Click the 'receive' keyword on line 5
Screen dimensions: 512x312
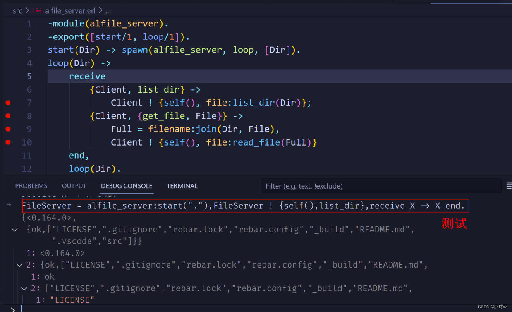point(87,76)
